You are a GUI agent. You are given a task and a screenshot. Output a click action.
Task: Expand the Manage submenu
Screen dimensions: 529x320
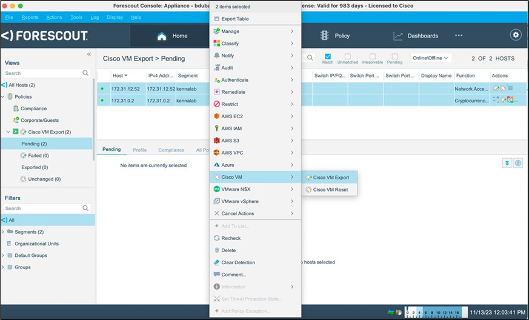click(x=255, y=31)
